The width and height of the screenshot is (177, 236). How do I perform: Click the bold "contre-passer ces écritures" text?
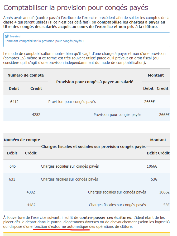point(105,218)
